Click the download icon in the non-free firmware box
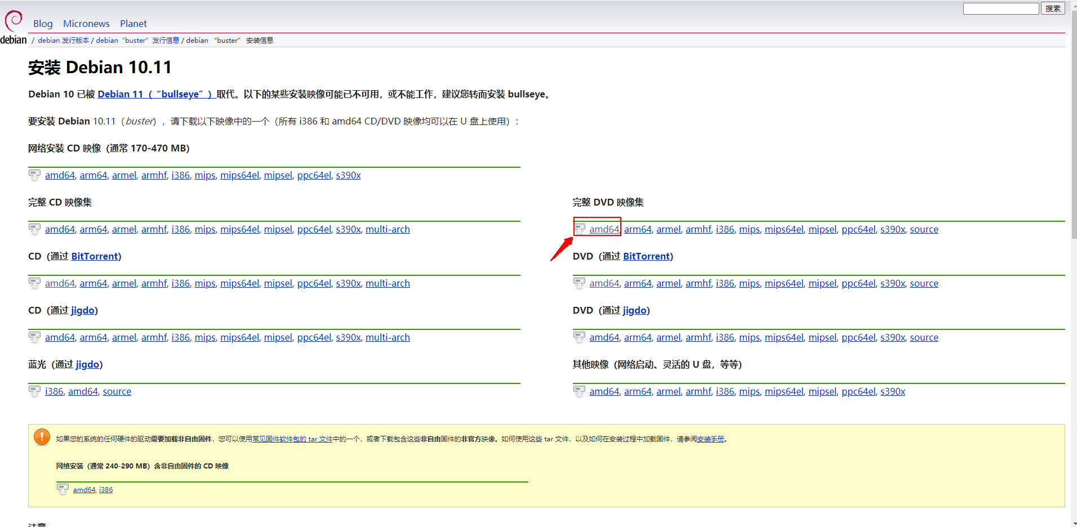Image resolution: width=1077 pixels, height=527 pixels. 63,489
